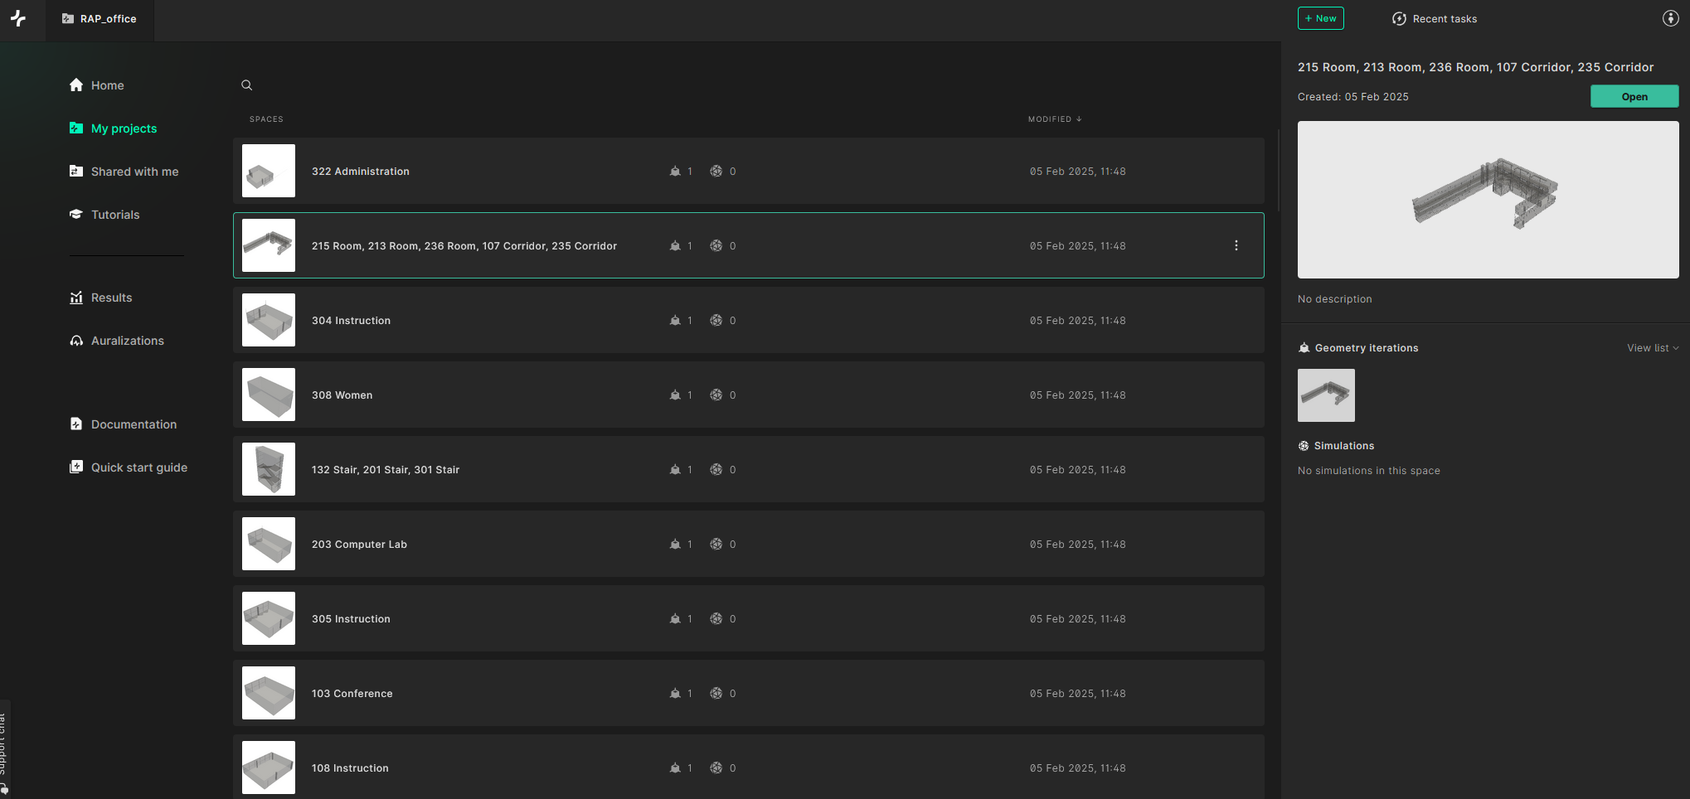Click simulation count icon in 322 Administration row
The image size is (1690, 799).
(716, 172)
